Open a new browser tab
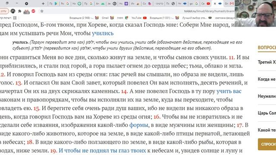 coord(43,3)
